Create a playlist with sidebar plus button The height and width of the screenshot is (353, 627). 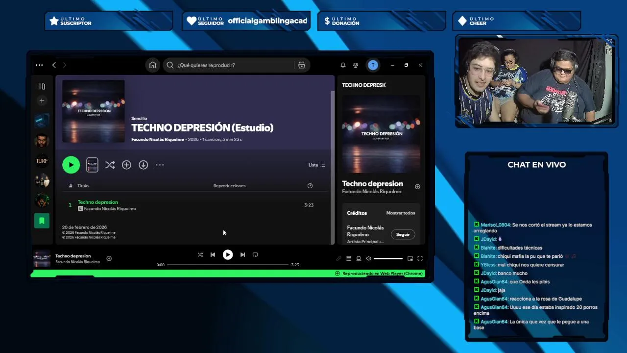pos(42,101)
